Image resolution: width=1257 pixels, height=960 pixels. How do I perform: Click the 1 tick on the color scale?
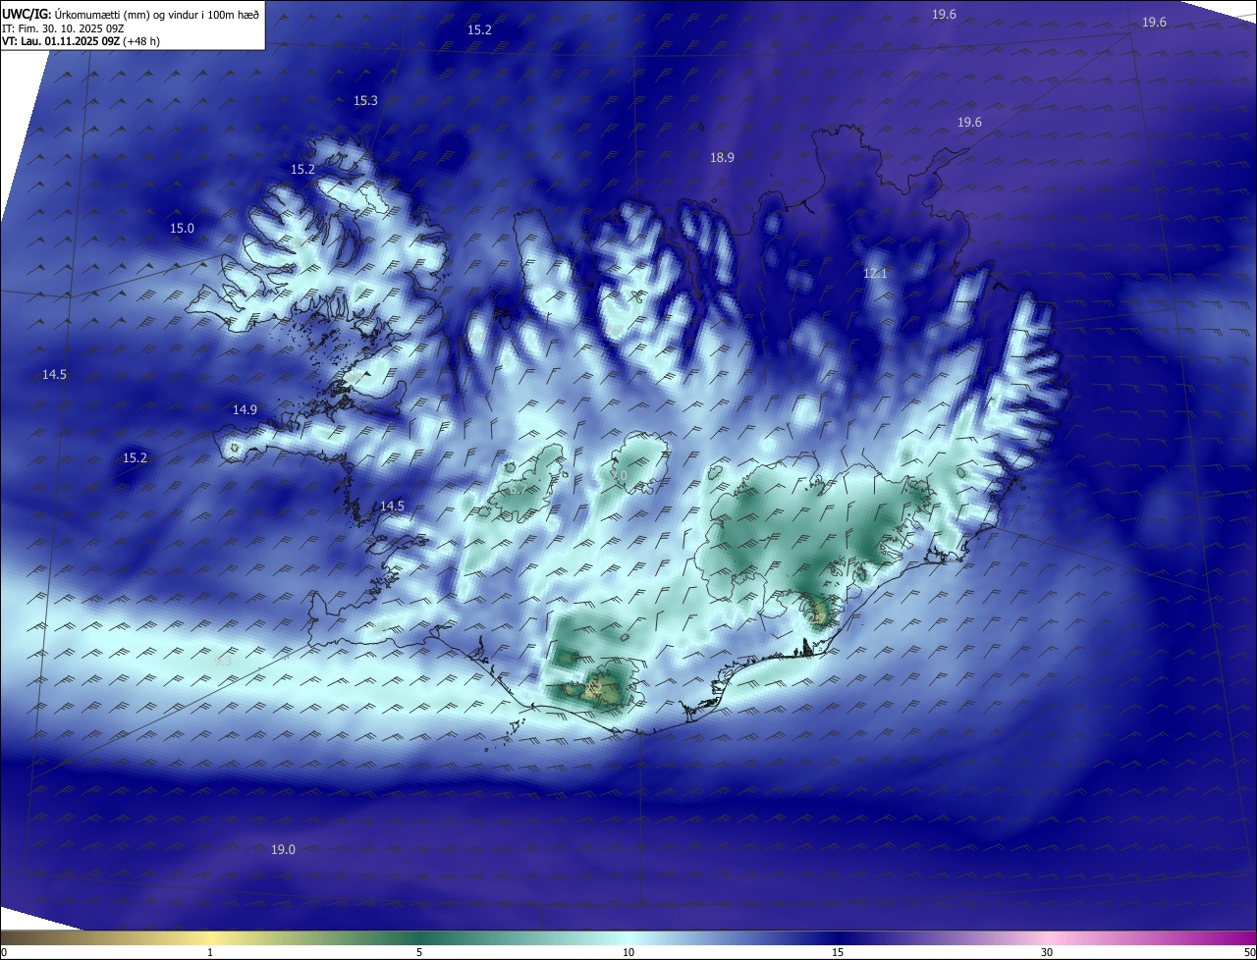coord(210,952)
